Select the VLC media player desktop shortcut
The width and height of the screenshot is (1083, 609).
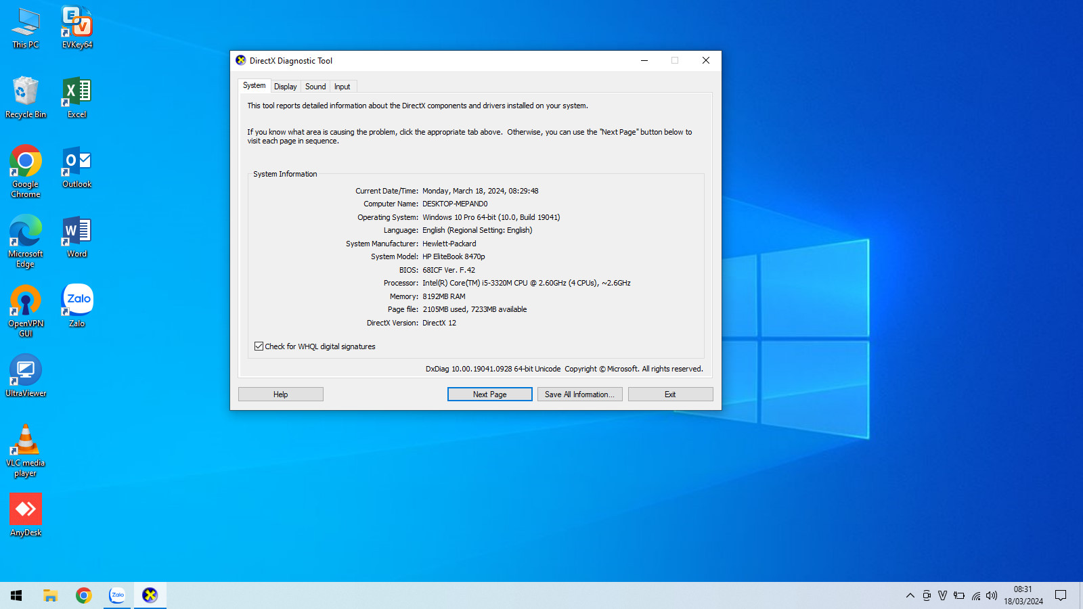point(26,451)
